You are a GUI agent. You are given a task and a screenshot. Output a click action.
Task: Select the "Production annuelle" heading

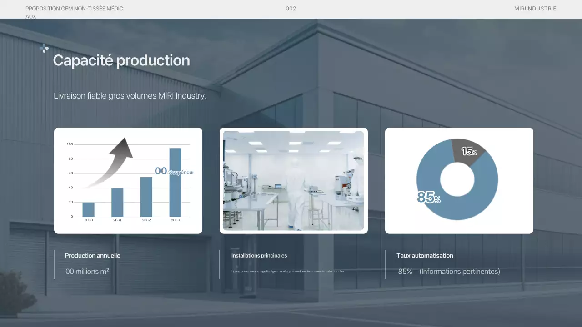pyautogui.click(x=93, y=256)
